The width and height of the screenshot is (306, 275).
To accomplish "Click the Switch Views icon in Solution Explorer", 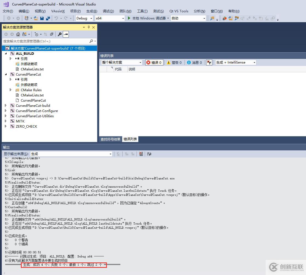I will coord(24,34).
